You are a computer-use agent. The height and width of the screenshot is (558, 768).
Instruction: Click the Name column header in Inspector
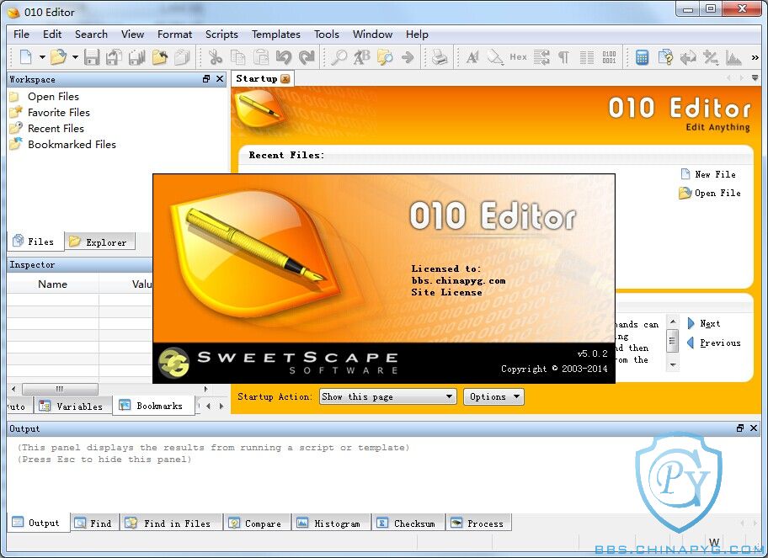tap(52, 284)
